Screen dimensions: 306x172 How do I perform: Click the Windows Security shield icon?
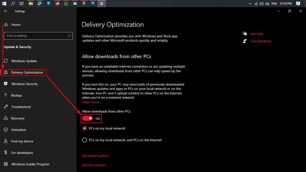click(6, 84)
